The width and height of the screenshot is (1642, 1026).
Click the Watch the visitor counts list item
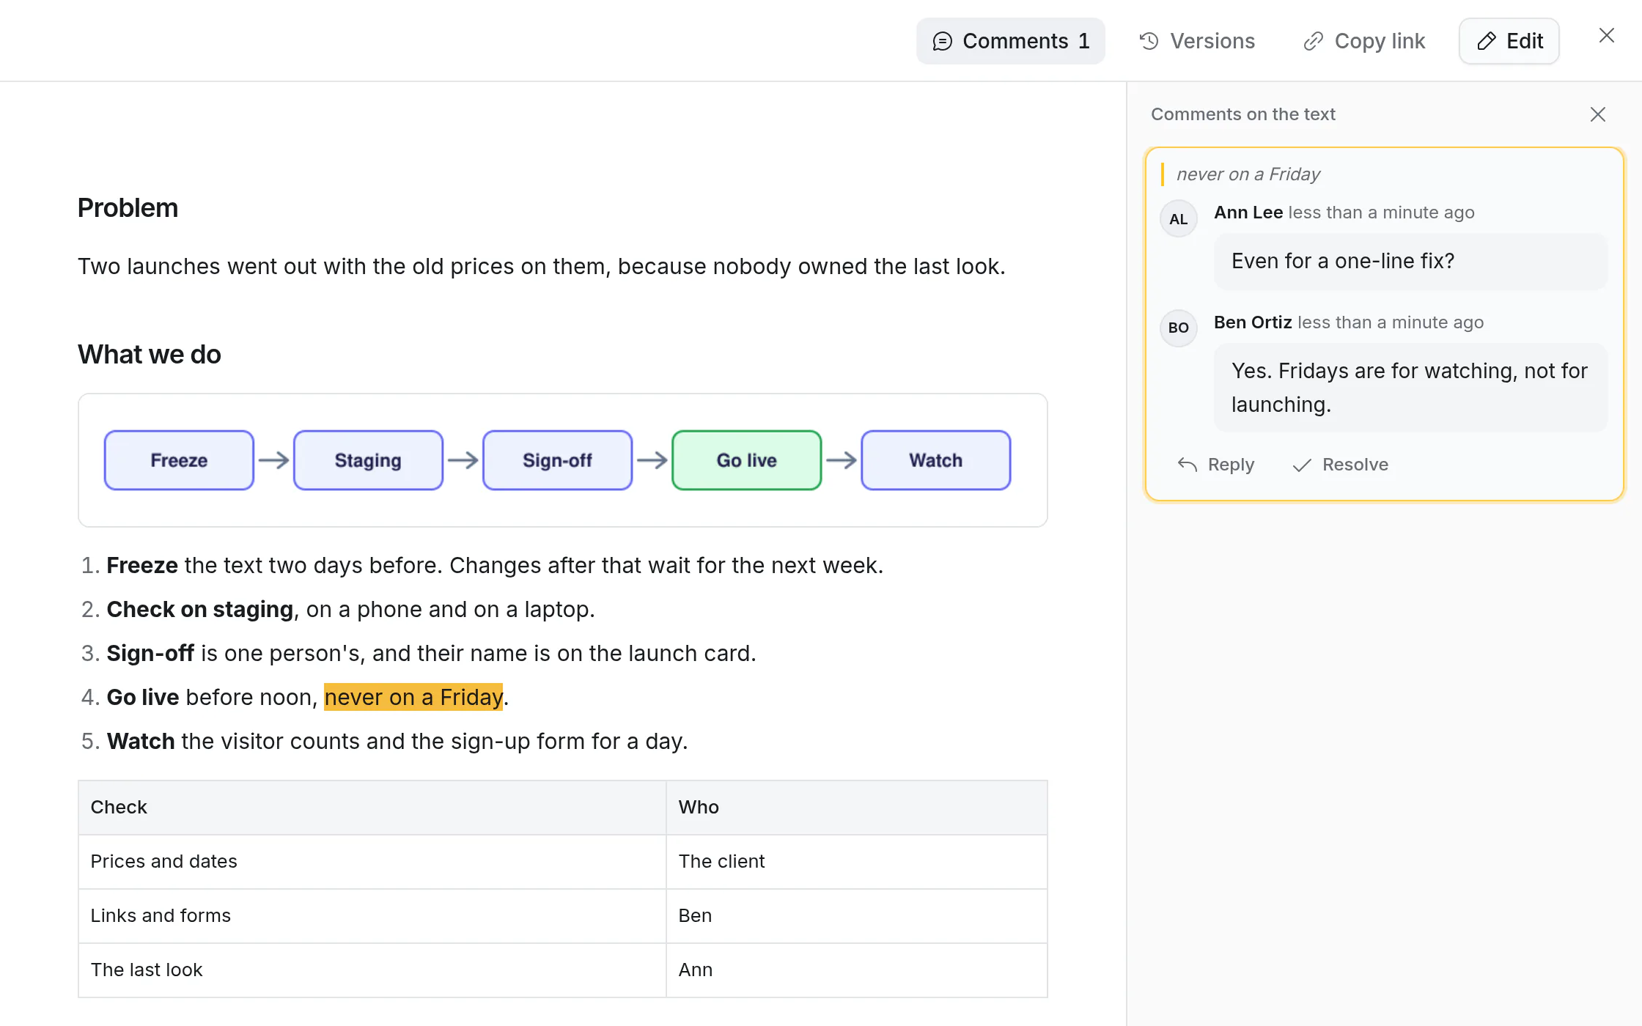coord(397,742)
